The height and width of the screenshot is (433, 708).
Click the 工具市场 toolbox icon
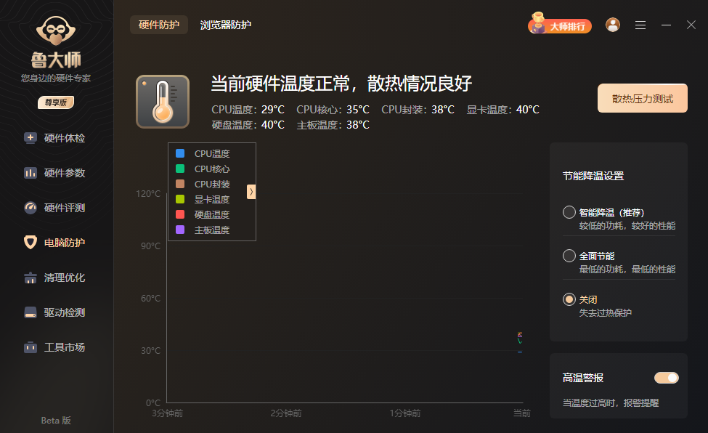30,347
